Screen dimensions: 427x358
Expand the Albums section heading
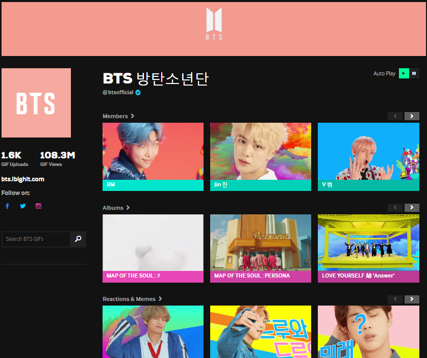(116, 208)
